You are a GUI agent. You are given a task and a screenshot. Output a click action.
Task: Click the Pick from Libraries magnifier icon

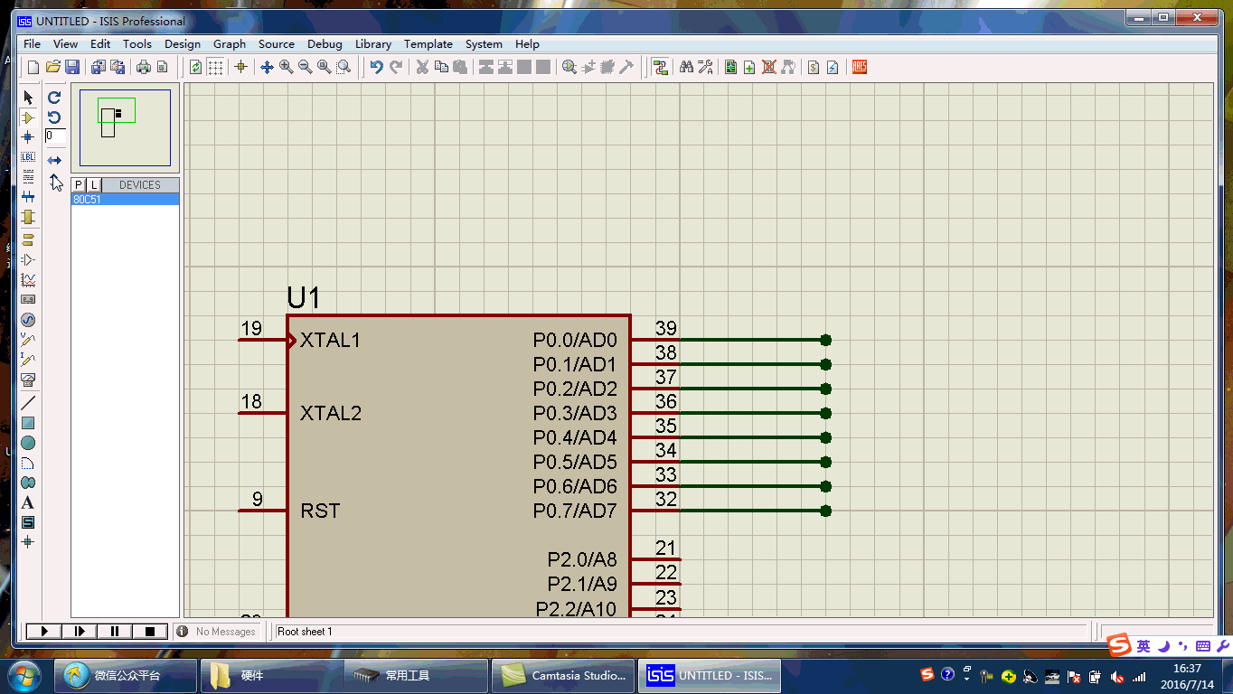pyautogui.click(x=569, y=67)
